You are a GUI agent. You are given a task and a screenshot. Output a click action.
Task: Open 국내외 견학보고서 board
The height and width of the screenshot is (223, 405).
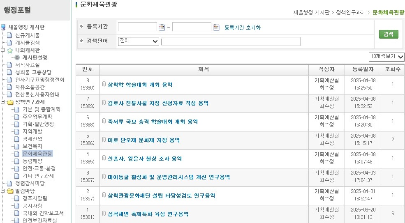(43, 213)
